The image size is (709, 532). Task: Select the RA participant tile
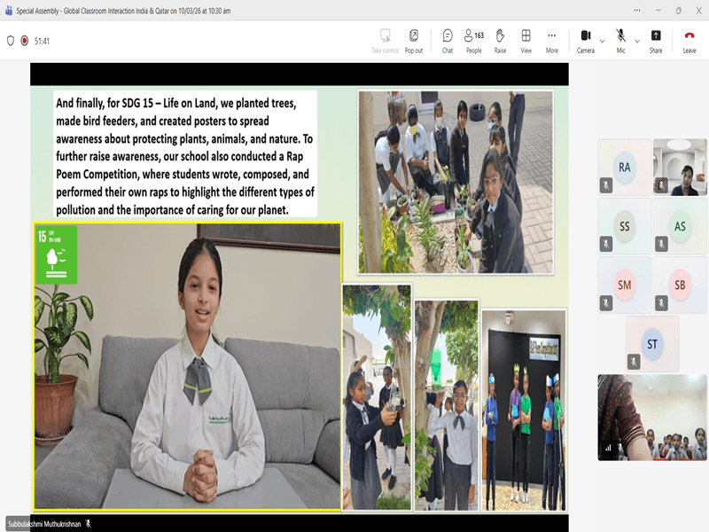[625, 167]
